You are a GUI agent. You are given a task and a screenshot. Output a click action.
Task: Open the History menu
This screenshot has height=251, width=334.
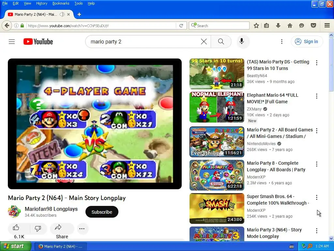tap(42, 3)
